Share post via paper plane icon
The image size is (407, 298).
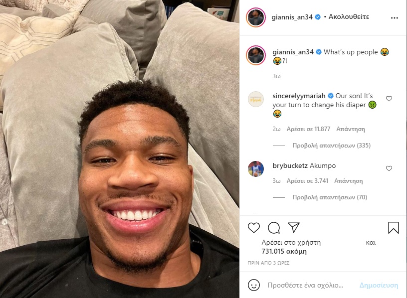(x=294, y=227)
